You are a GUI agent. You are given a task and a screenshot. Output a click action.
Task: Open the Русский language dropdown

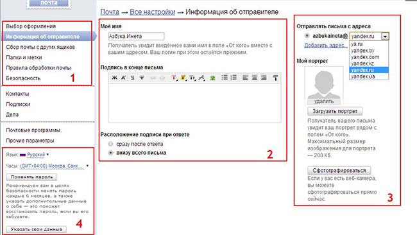tap(38, 155)
